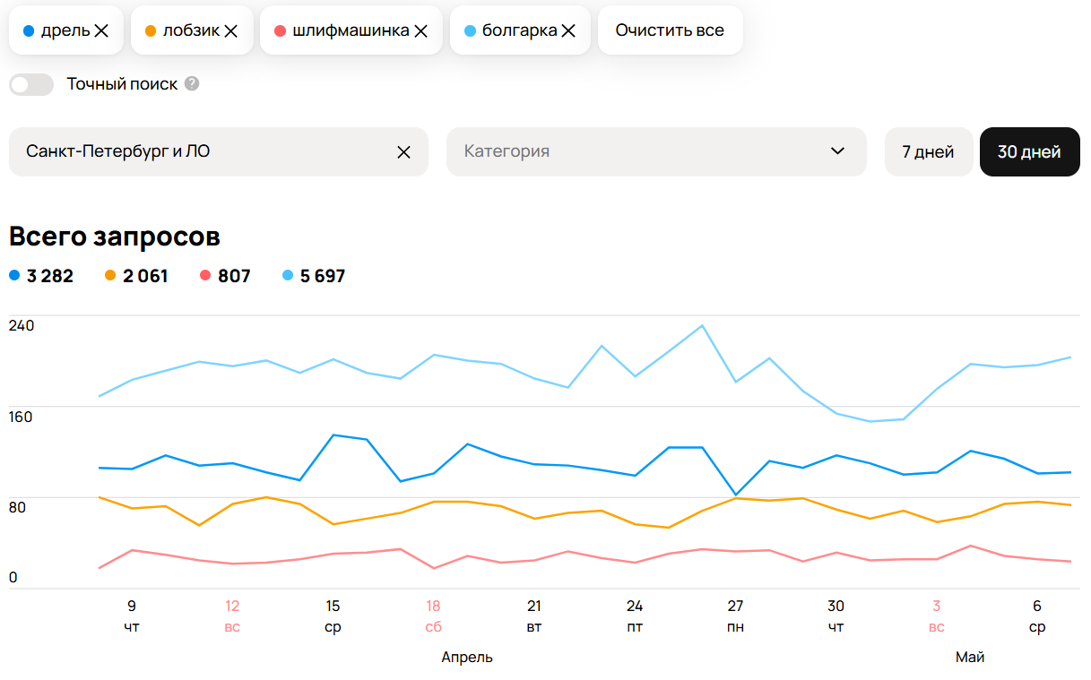The height and width of the screenshot is (680, 1091).
Task: Remove the лобзик keyword chip
Action: point(230,30)
